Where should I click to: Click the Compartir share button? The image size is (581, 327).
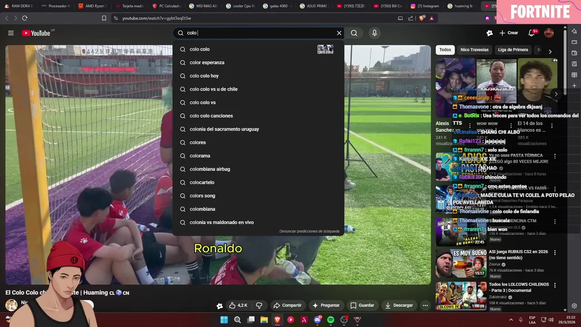287,305
